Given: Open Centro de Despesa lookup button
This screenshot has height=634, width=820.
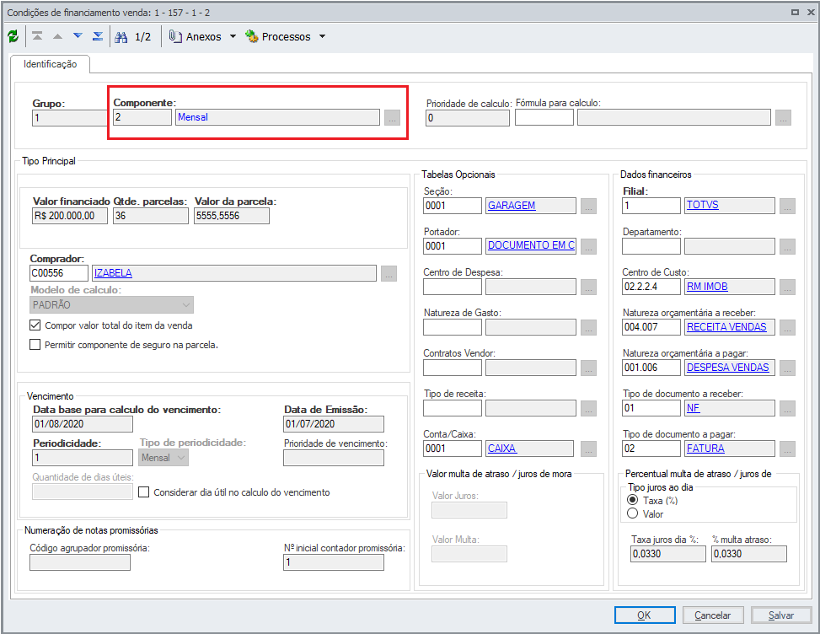Looking at the screenshot, I should coord(588,287).
